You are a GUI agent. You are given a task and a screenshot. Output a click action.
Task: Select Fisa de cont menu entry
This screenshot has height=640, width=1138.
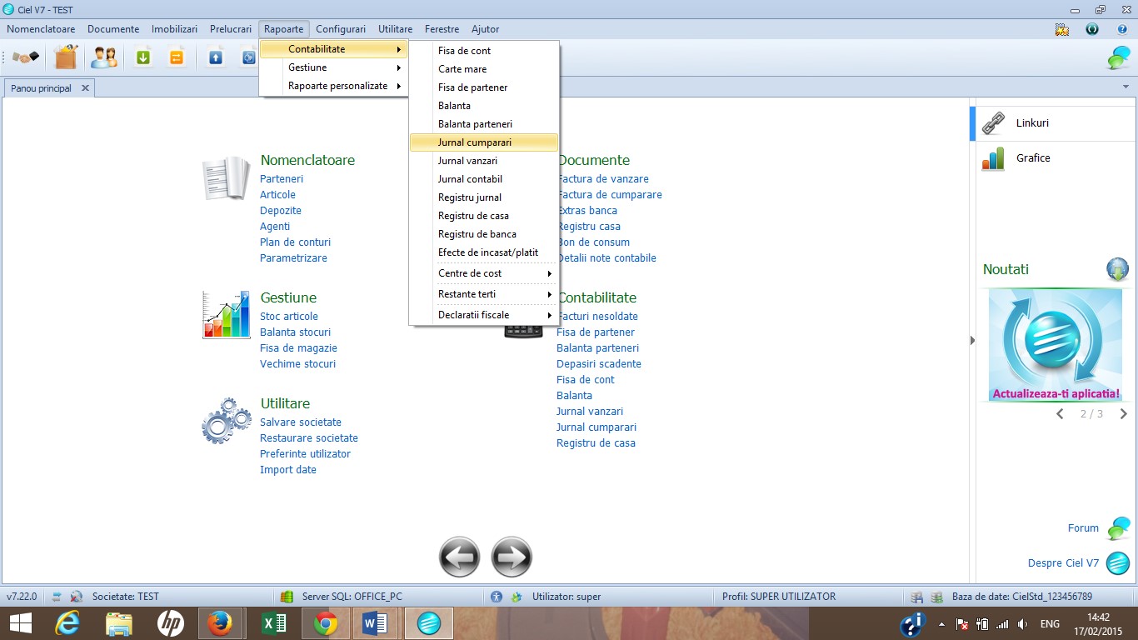[x=484, y=51]
